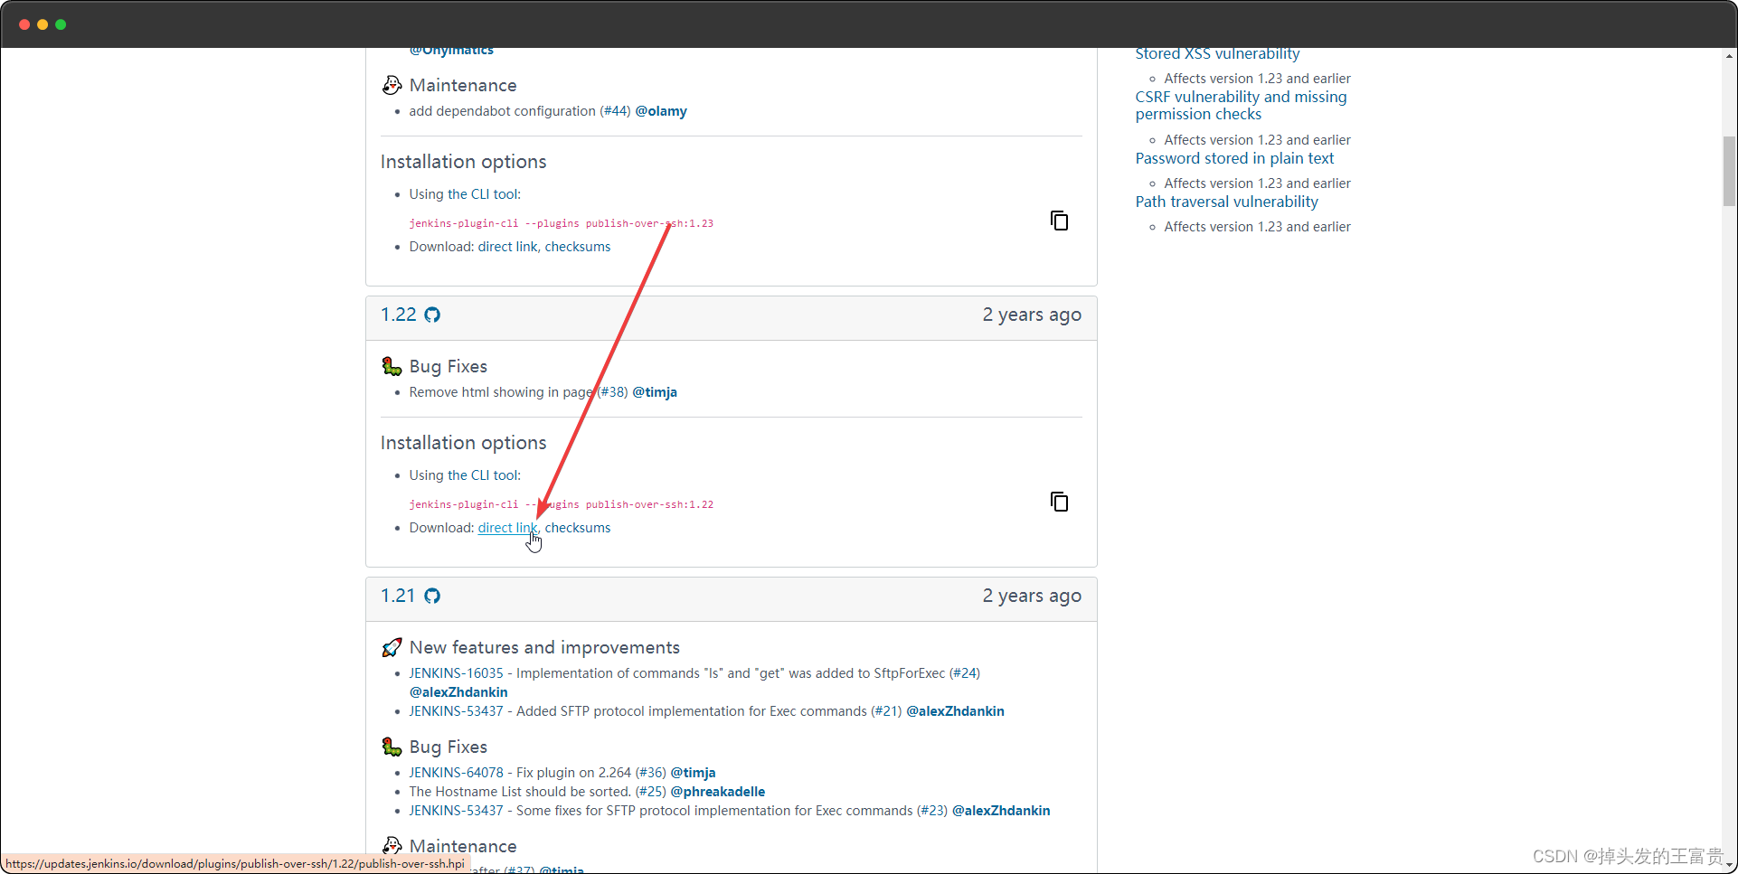Open JENKINS-64078 issue link
Screen dimensions: 1738x874
[x=456, y=773]
